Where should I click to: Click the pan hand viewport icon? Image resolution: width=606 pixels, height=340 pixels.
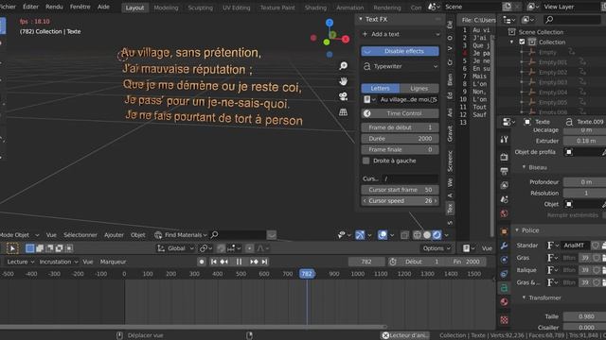(x=343, y=81)
